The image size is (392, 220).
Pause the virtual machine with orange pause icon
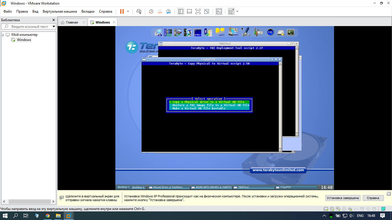point(122,11)
